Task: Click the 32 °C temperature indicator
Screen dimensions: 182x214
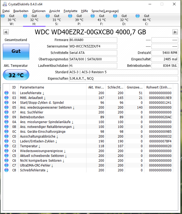Action: tap(16, 75)
